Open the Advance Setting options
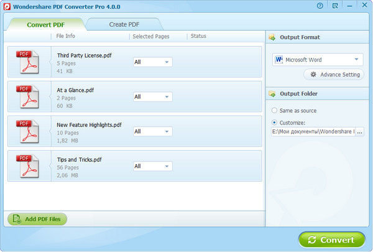This screenshot has height=252, width=373. pyautogui.click(x=334, y=75)
